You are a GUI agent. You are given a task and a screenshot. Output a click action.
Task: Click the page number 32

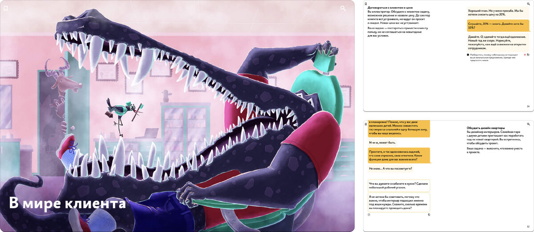click(x=528, y=227)
